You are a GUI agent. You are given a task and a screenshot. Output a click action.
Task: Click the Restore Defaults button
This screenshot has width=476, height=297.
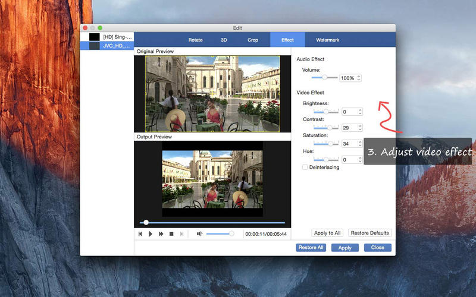pyautogui.click(x=369, y=233)
